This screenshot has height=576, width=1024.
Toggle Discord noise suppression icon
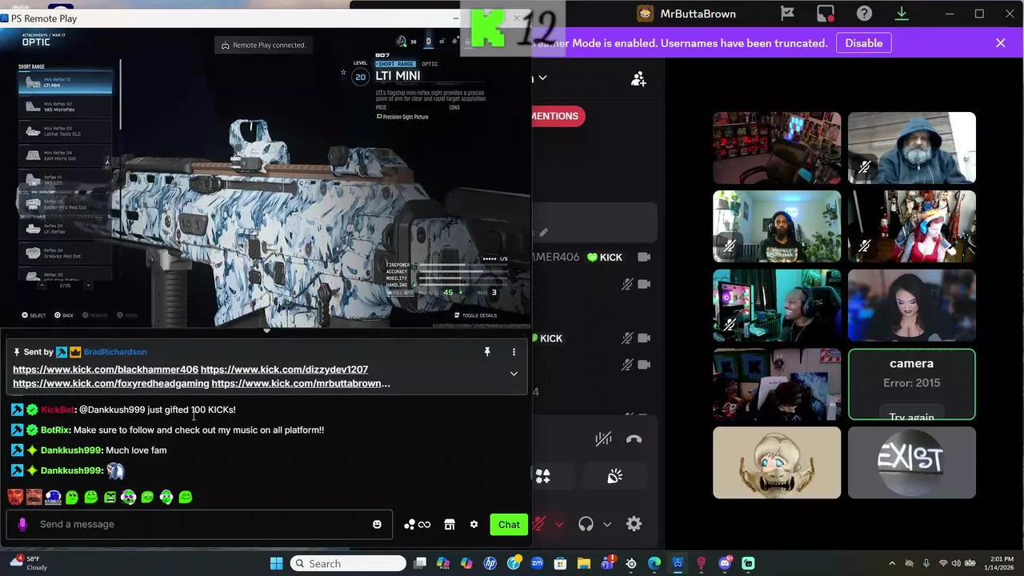[603, 438]
